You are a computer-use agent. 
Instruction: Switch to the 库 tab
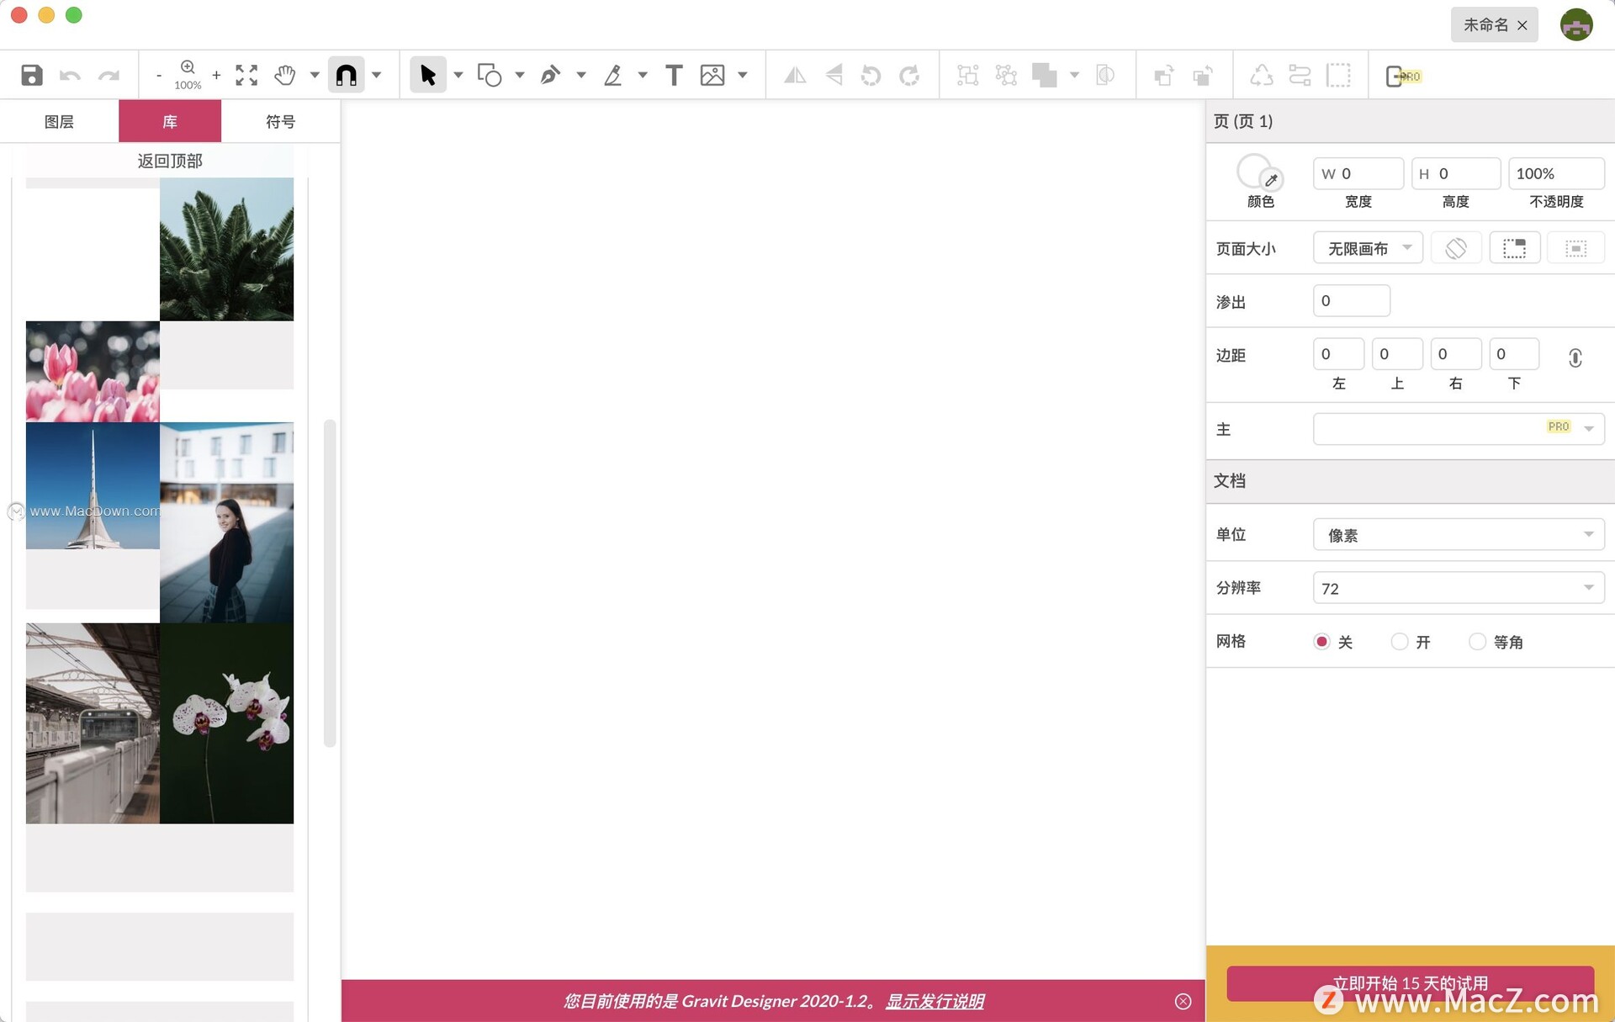coord(170,121)
